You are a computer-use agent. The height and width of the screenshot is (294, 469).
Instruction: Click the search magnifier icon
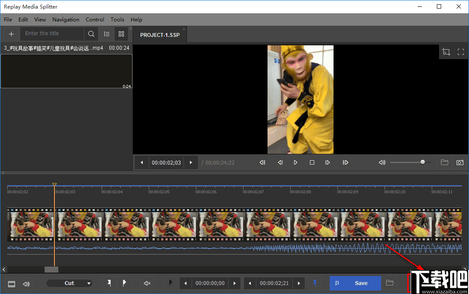(91, 34)
